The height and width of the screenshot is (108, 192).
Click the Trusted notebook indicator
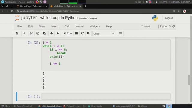coord(145,26)
